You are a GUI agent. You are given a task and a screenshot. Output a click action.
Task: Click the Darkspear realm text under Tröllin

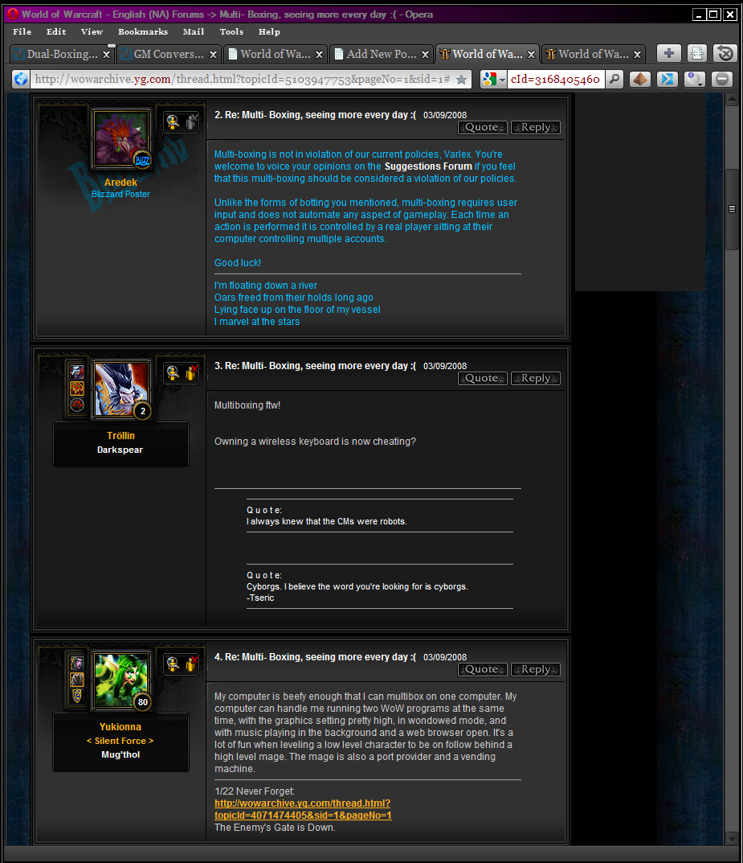coord(120,450)
